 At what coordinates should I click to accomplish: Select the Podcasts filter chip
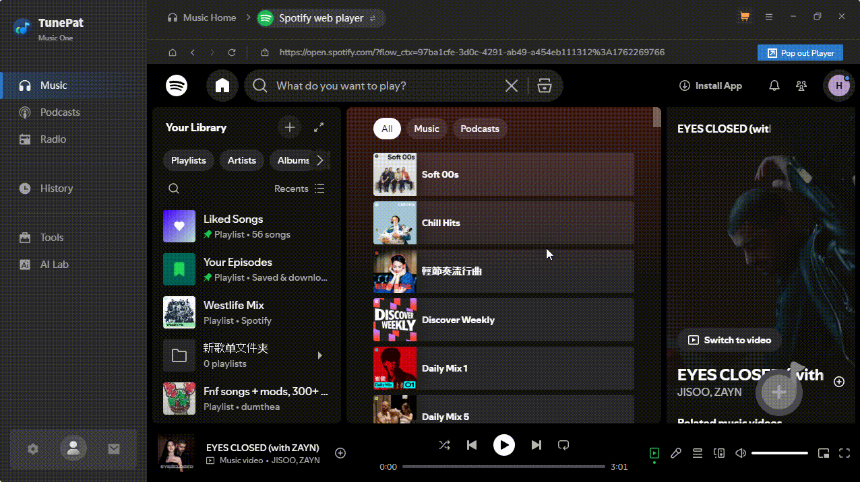480,128
